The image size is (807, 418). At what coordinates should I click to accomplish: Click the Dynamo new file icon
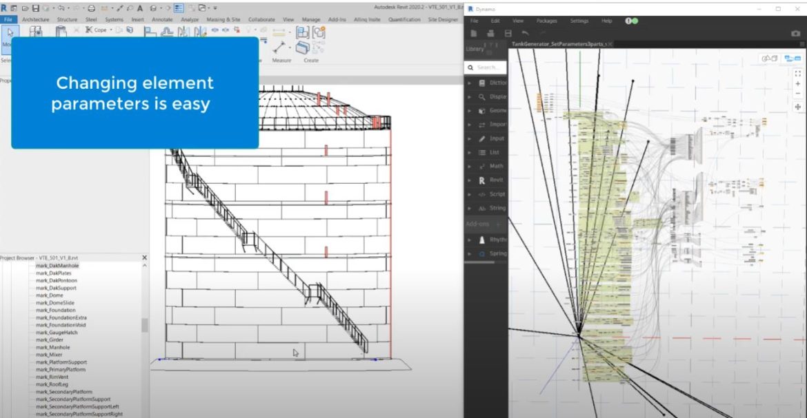coord(474,33)
